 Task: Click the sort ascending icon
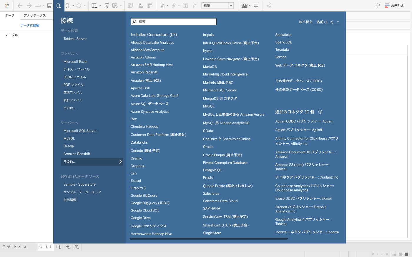tap(140, 6)
